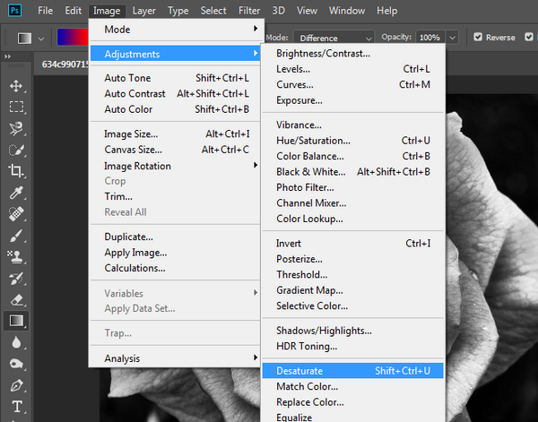Click the Opacity 100% input field
Screen dimensions: 538x422
pyautogui.click(x=430, y=38)
